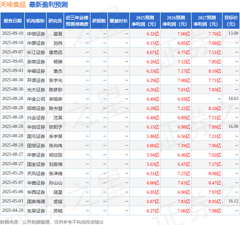The height and width of the screenshot is (225, 240).
Task: Select the 中金公司 institution cell
Action: tap(36, 99)
